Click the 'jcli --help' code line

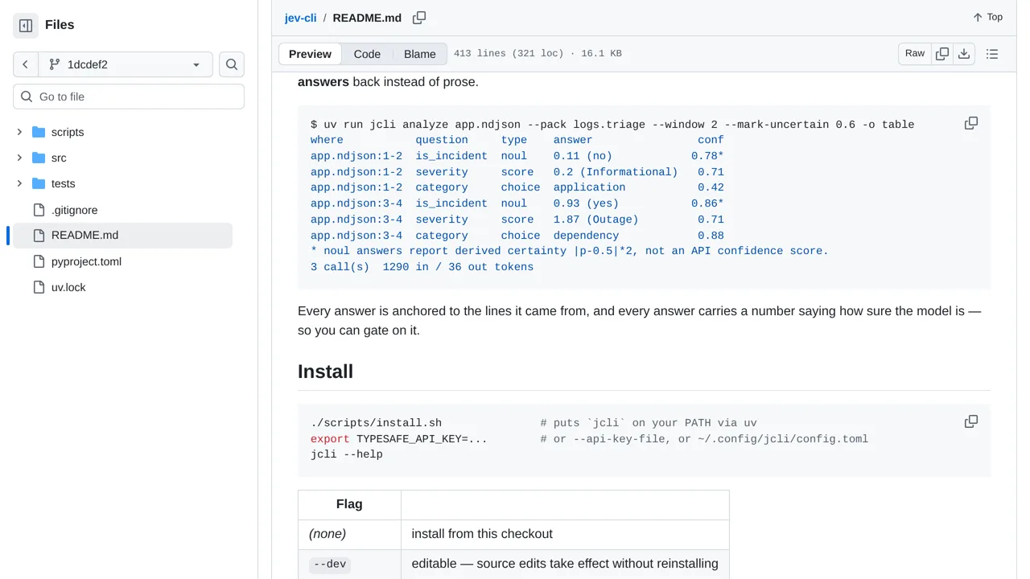[347, 454]
